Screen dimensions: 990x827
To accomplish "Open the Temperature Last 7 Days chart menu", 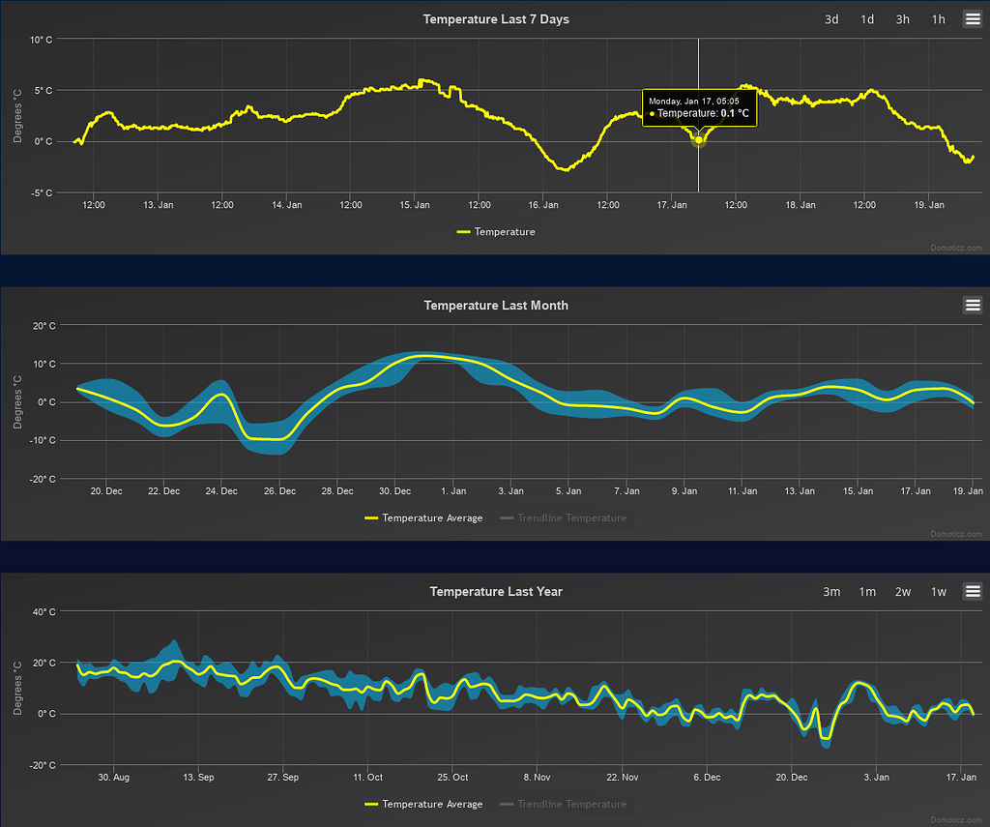I will [973, 18].
